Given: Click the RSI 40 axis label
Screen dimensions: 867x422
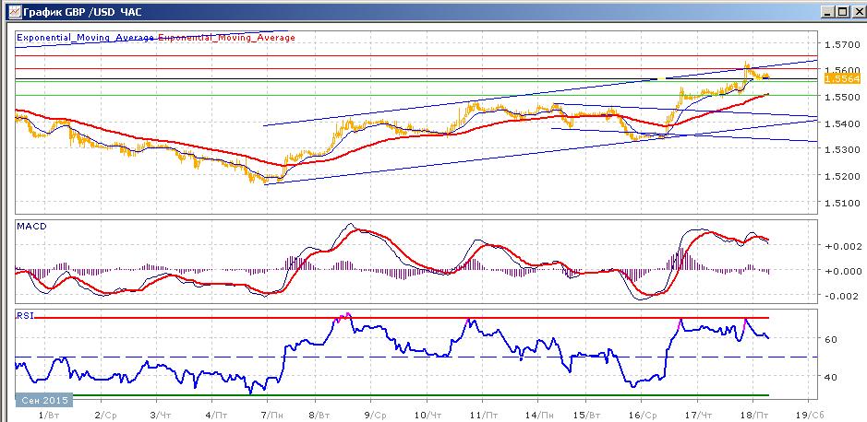Looking at the screenshot, I should click(831, 377).
